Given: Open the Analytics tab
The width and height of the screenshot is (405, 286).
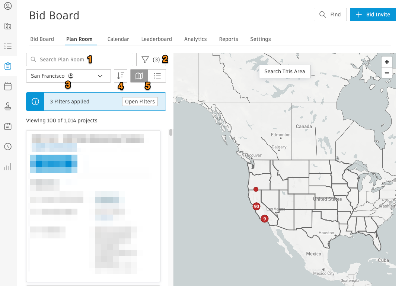Looking at the screenshot, I should tap(195, 39).
